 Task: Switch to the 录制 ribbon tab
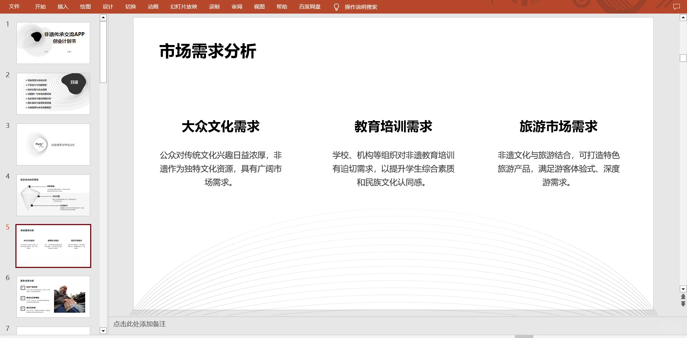coord(214,7)
